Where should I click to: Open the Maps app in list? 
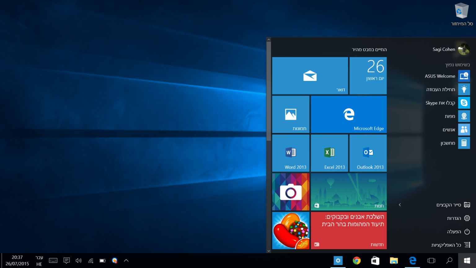tap(457, 116)
